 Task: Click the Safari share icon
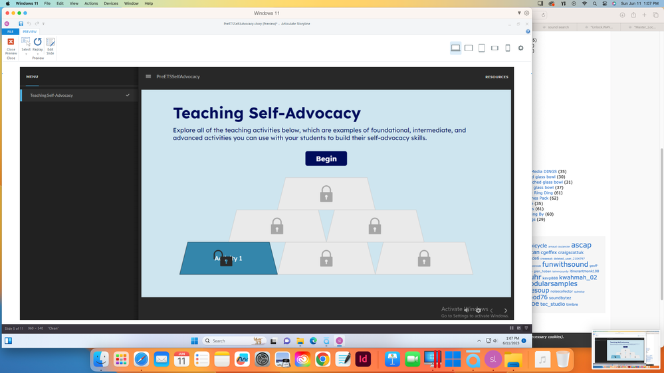coord(633,15)
